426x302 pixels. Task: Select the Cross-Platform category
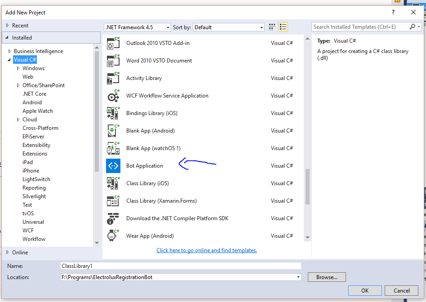[40, 128]
